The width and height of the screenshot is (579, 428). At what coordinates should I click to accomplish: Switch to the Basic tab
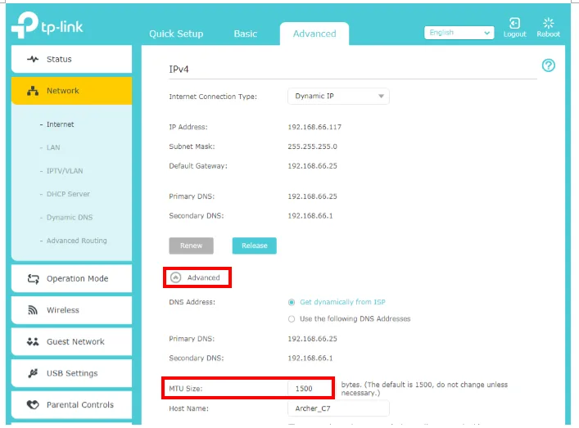[x=245, y=34]
